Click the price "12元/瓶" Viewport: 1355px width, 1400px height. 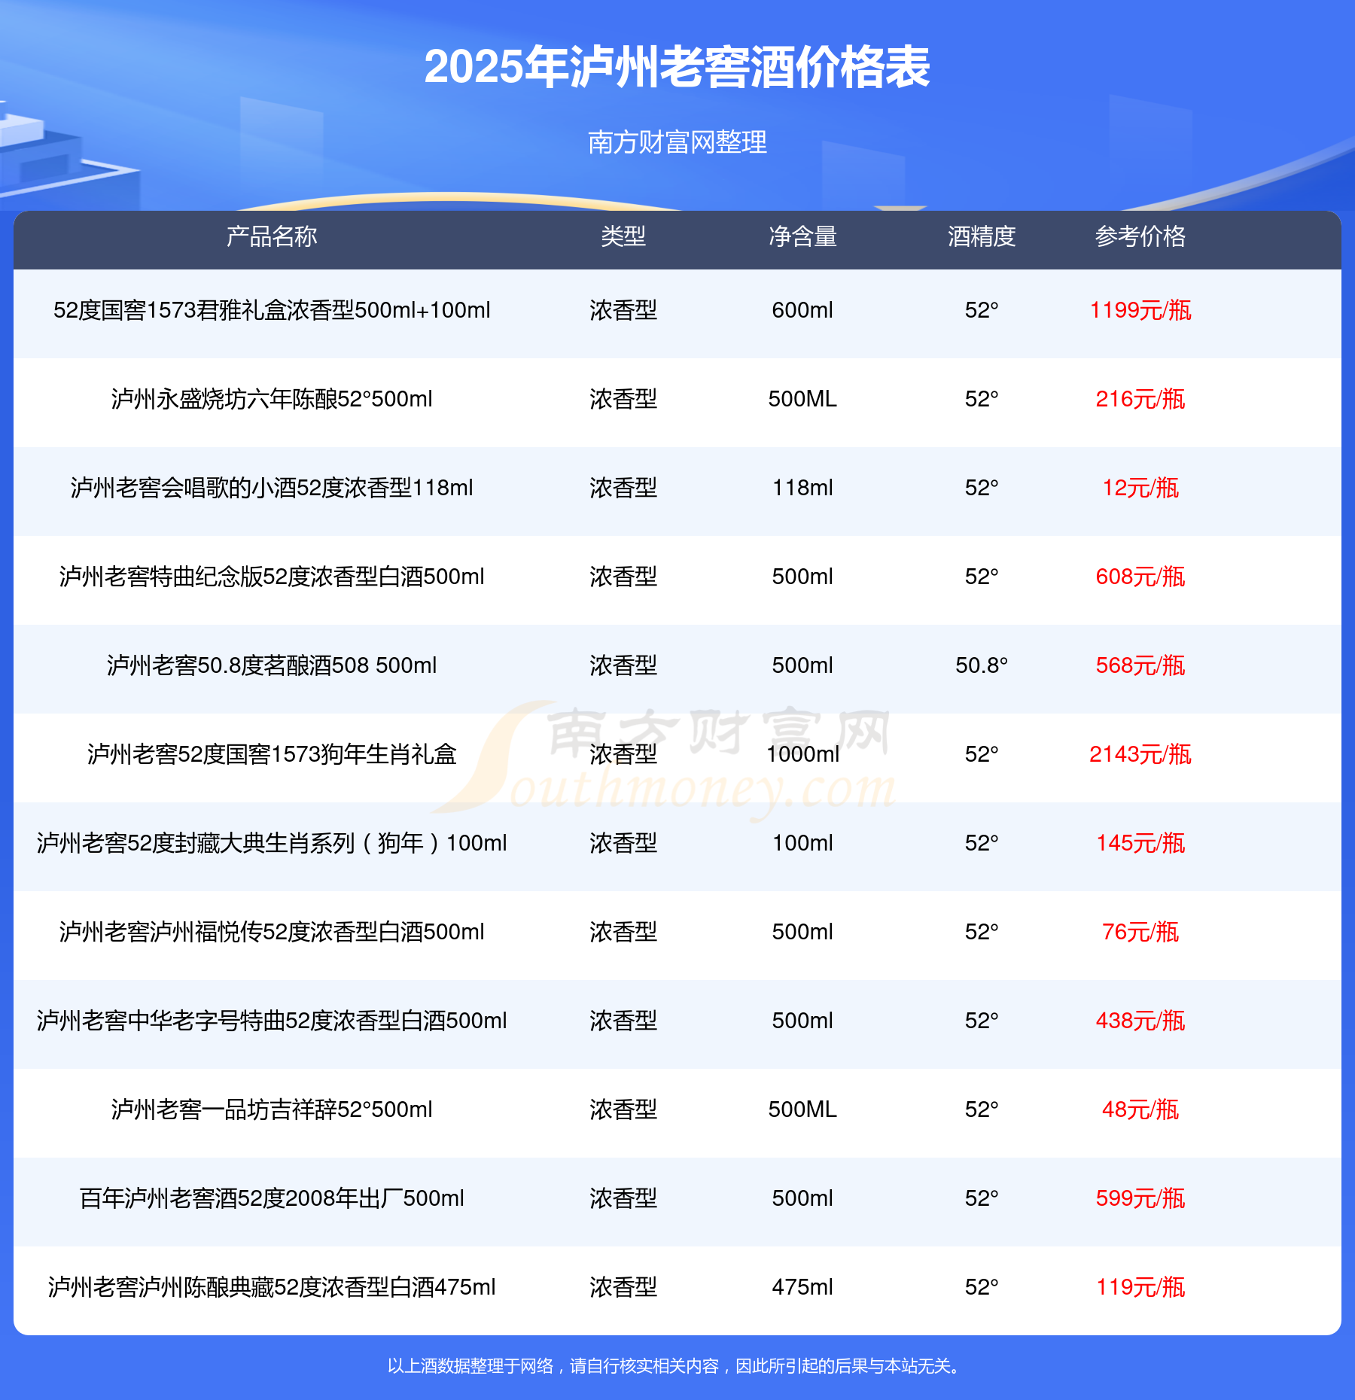pyautogui.click(x=1140, y=488)
